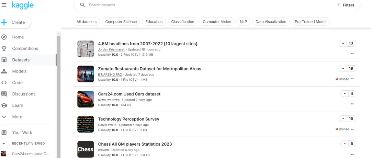Select the Data Visualization filter chip
This screenshot has width=371, height=158.
point(271,22)
